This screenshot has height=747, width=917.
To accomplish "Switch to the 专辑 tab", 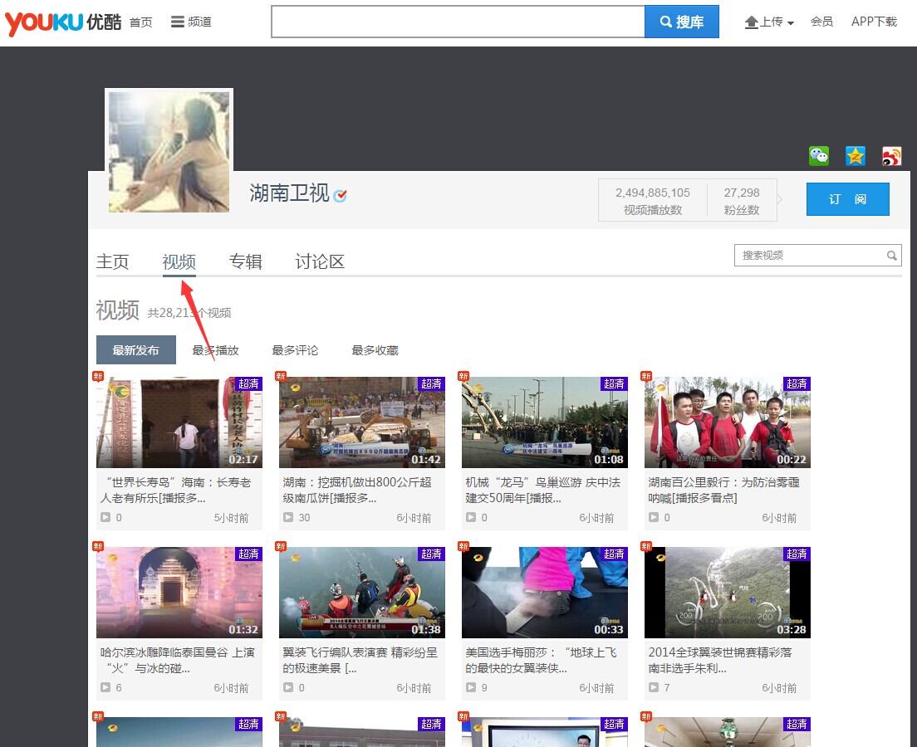I will (x=246, y=261).
